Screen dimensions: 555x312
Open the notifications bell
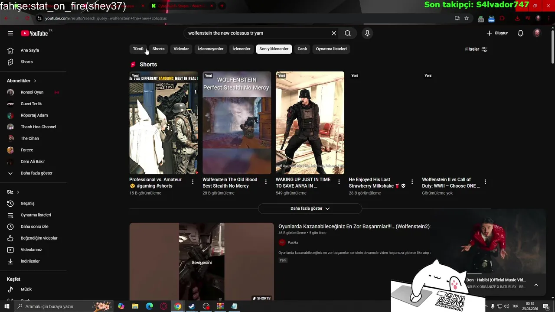pyautogui.click(x=521, y=33)
